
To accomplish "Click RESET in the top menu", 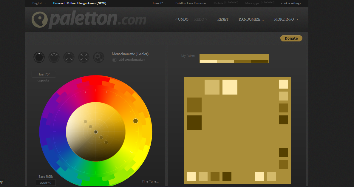I will (223, 19).
